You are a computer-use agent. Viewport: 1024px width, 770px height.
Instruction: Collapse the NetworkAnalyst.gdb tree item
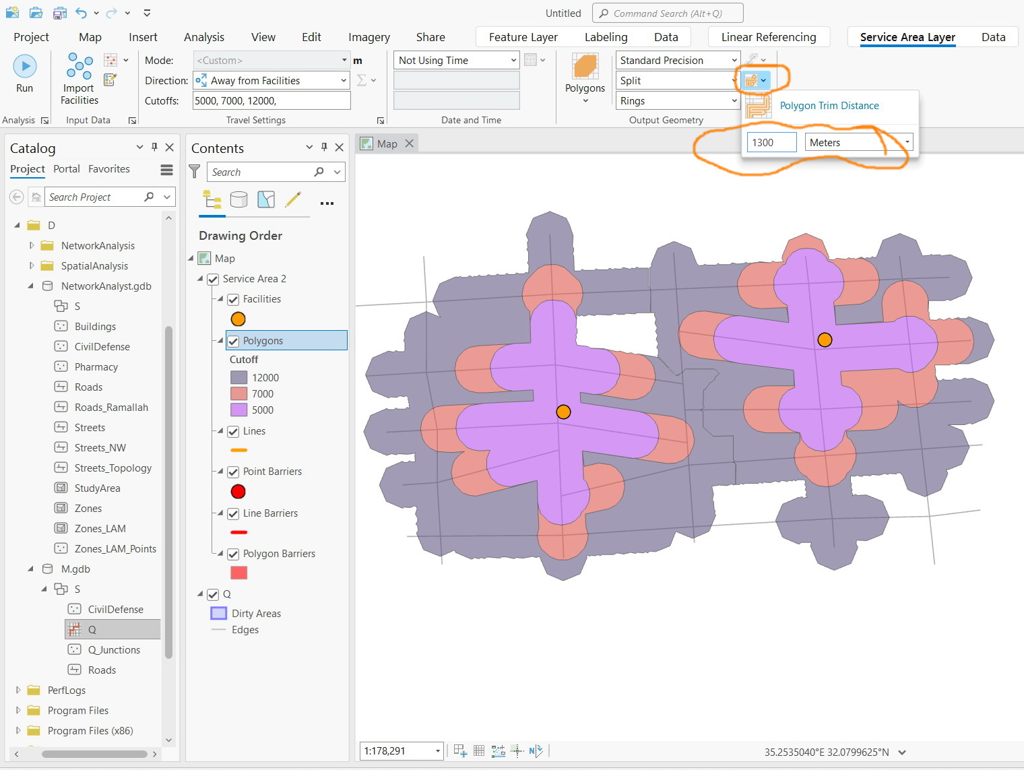pos(30,286)
